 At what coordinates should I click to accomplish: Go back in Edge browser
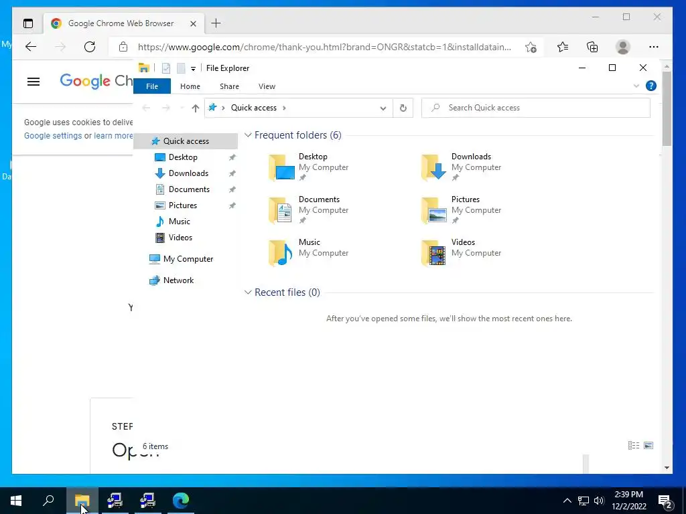(31, 47)
